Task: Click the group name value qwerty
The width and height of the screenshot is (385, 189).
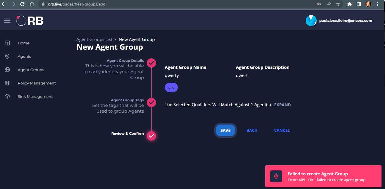Action: pos(172,75)
